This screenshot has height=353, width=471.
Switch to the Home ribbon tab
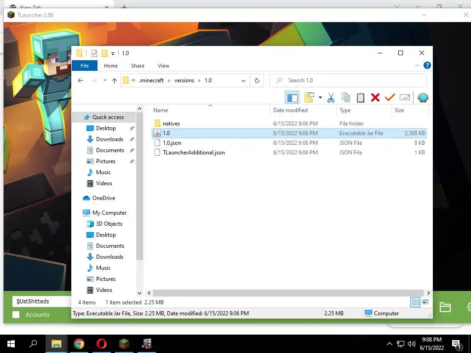pos(111,66)
